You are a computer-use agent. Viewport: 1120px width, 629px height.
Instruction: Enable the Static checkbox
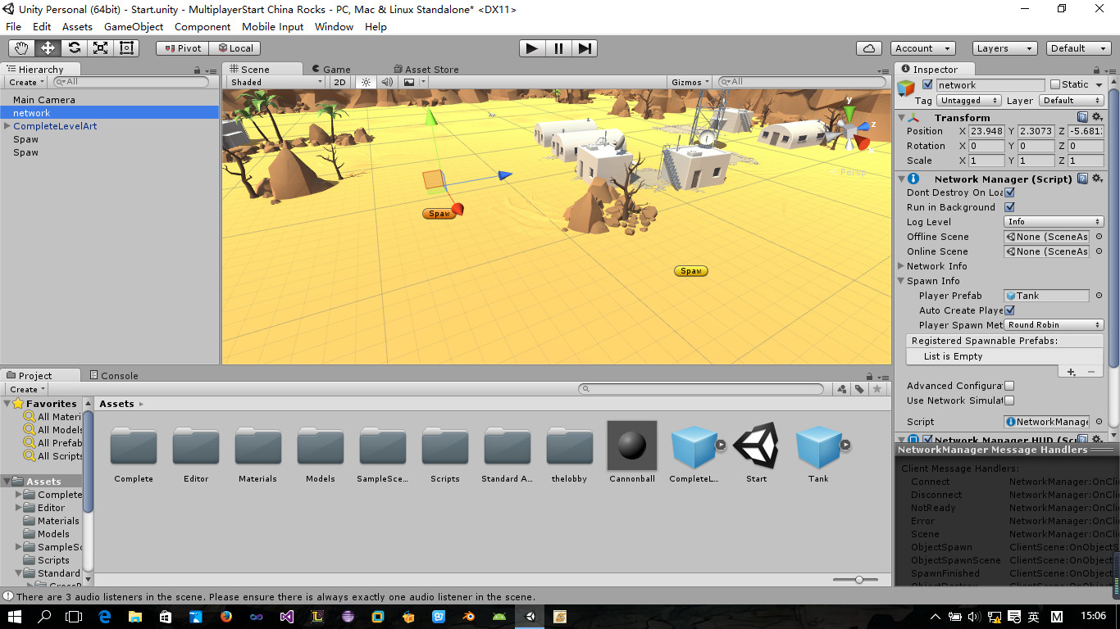point(1055,84)
